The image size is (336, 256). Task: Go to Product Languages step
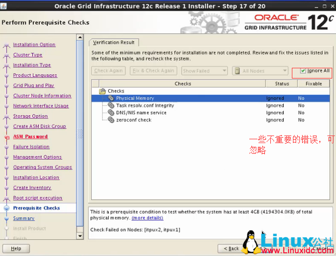click(35, 75)
